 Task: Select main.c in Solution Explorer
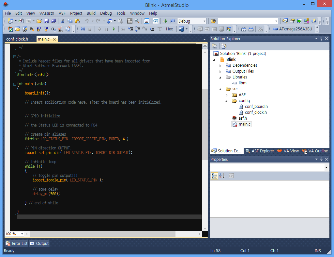[x=244, y=124]
